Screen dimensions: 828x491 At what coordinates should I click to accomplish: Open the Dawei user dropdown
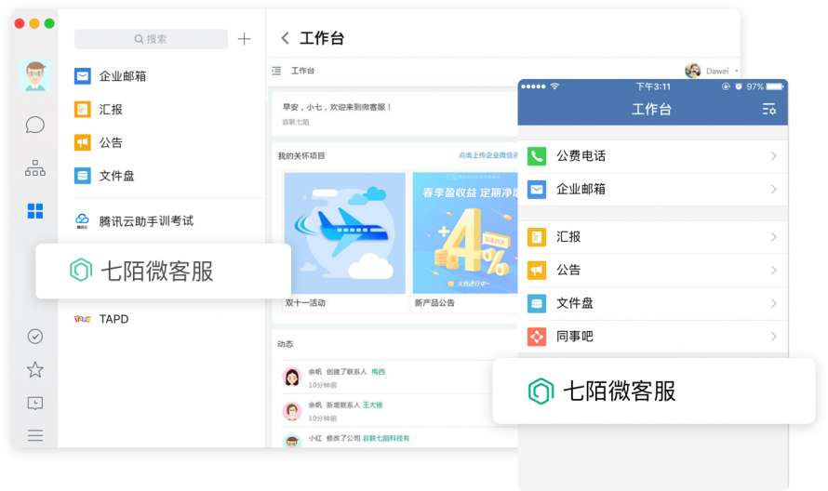click(x=712, y=71)
